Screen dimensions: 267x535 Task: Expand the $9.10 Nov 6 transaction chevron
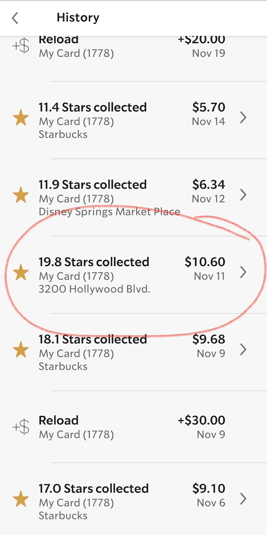coord(243,499)
